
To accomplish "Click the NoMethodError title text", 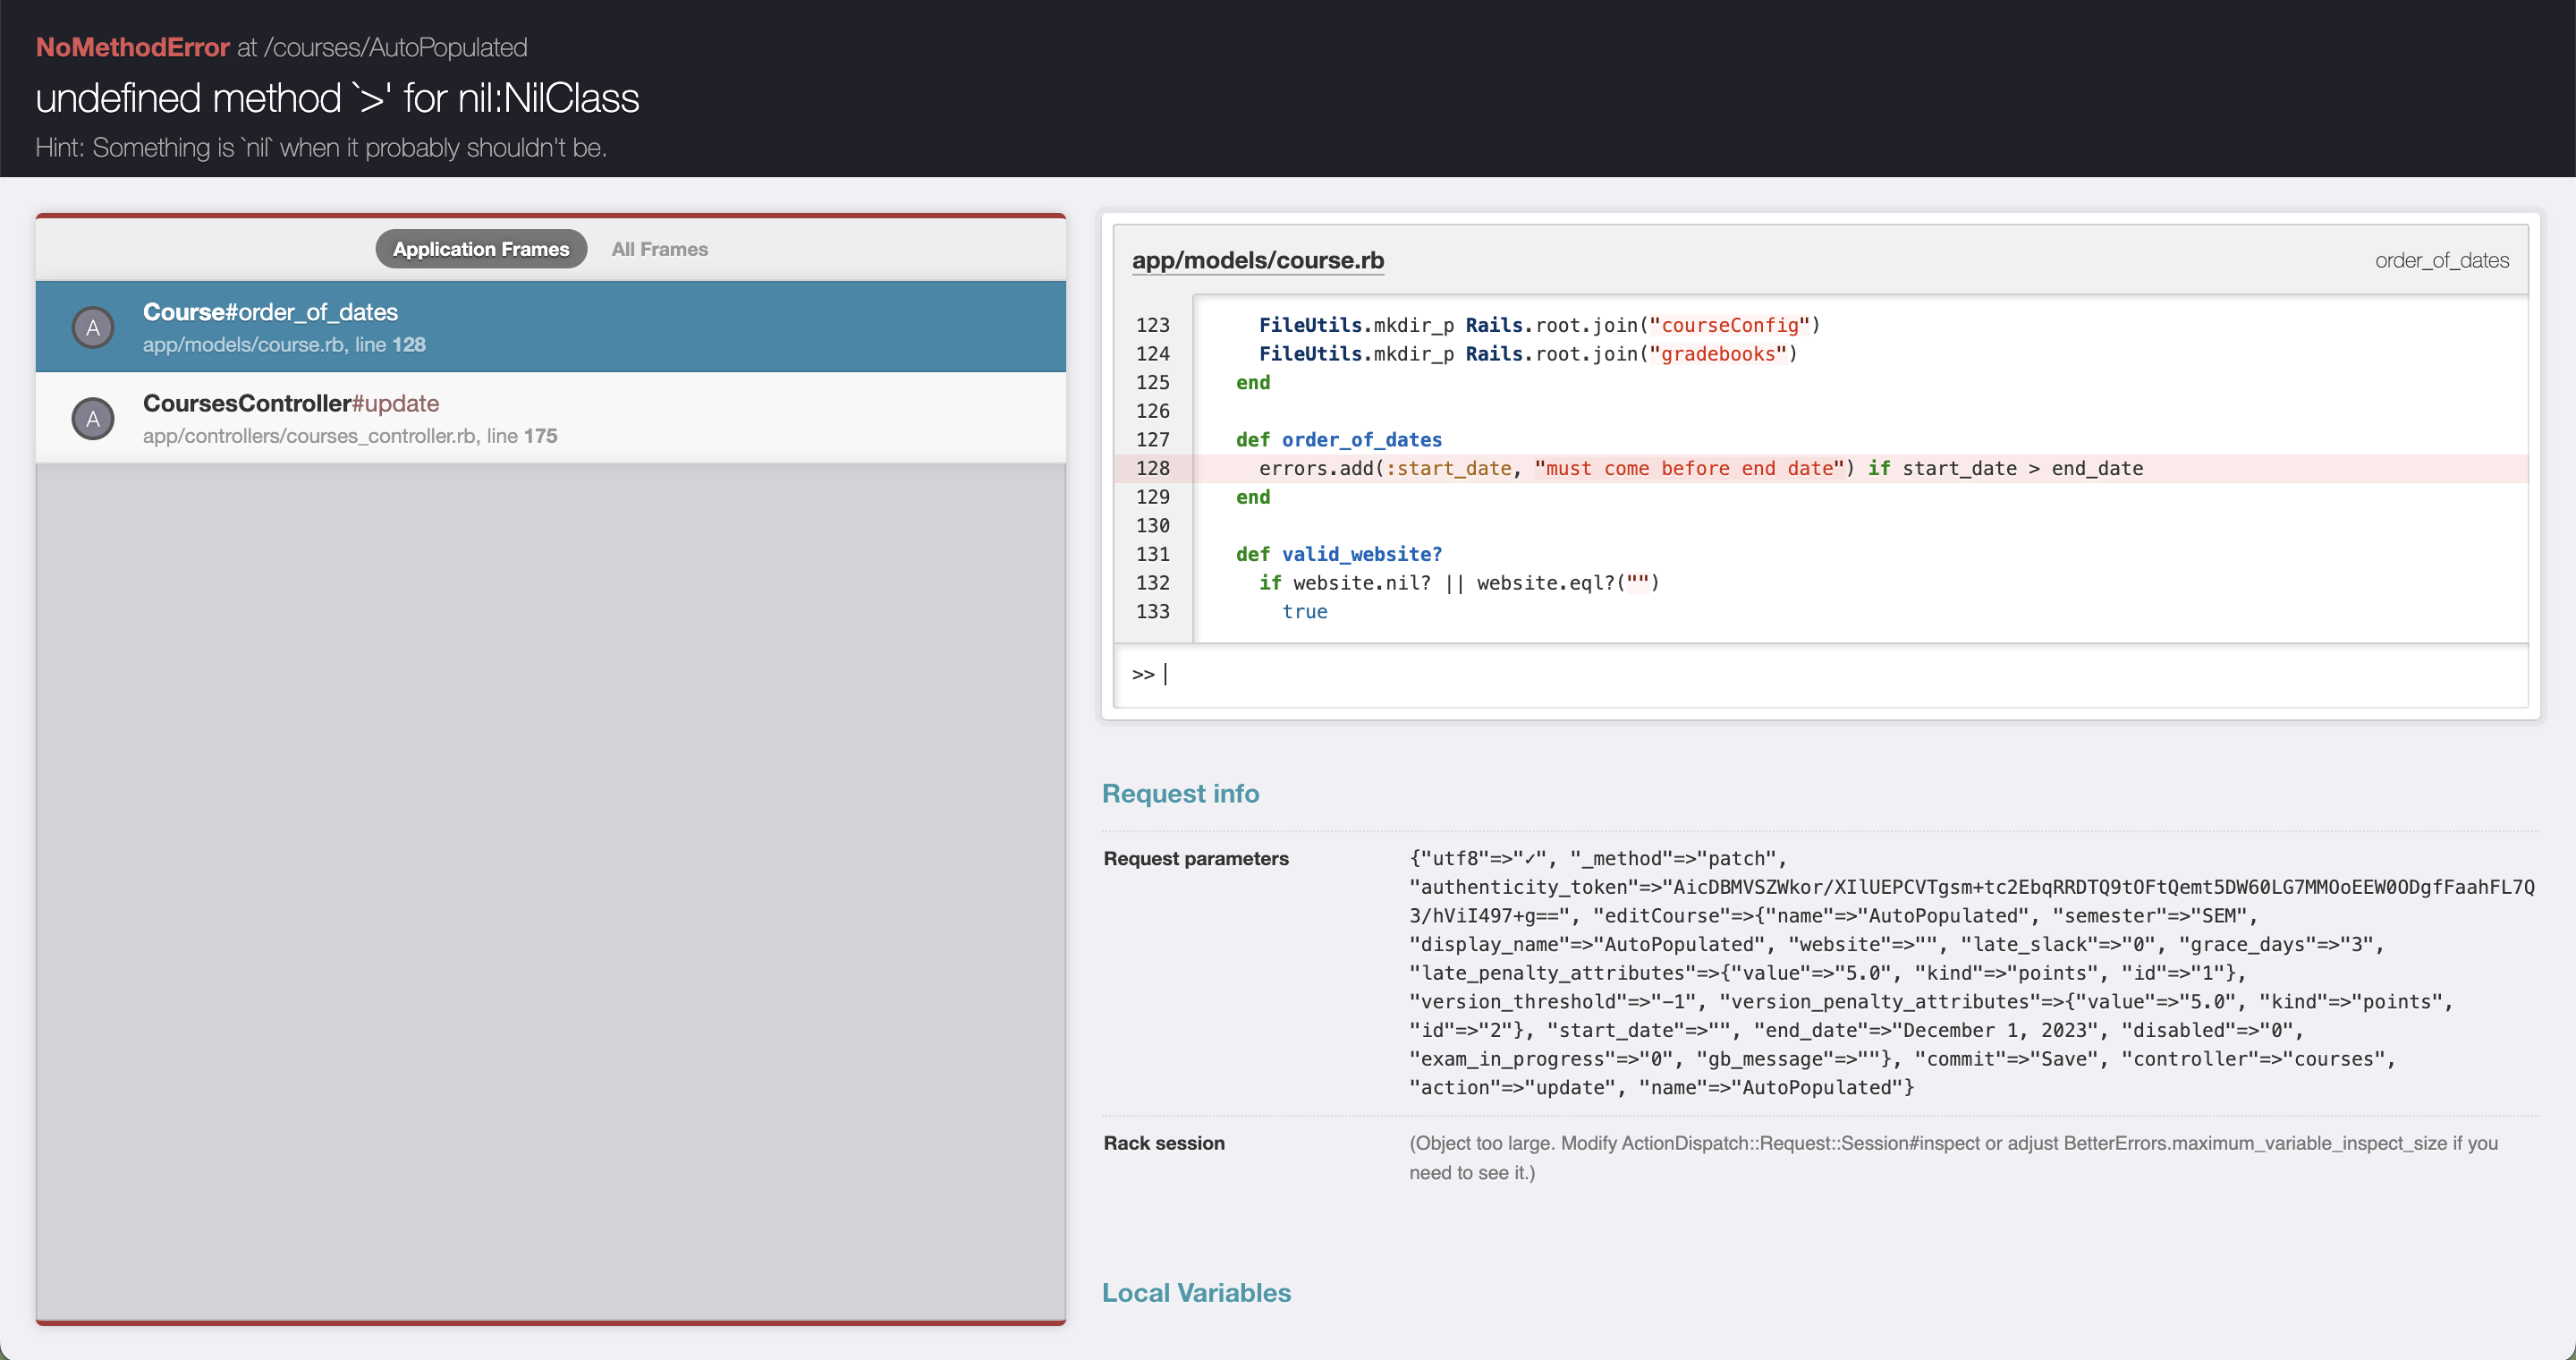I will coord(132,47).
